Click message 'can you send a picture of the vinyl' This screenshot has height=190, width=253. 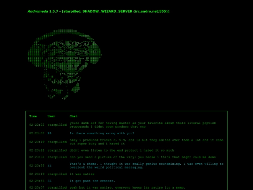point(142,157)
